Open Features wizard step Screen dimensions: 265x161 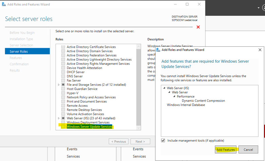pyautogui.click(x=16, y=58)
